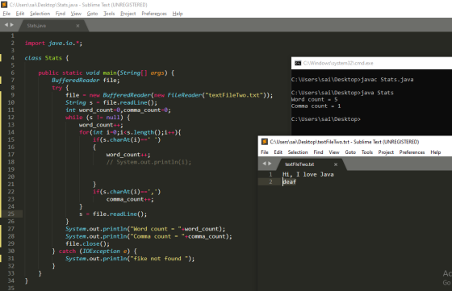This screenshot has height=291, width=452.
Task: Open the Edit menu in Stats.java window
Action: [x=20, y=14]
